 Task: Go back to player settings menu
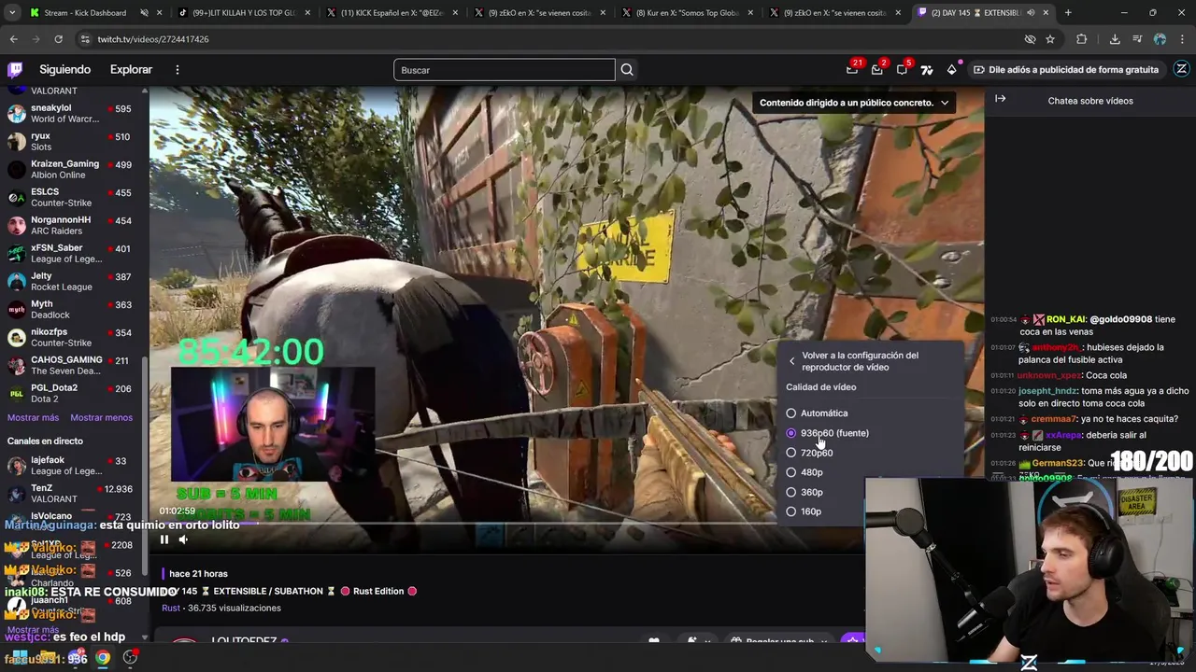791,361
